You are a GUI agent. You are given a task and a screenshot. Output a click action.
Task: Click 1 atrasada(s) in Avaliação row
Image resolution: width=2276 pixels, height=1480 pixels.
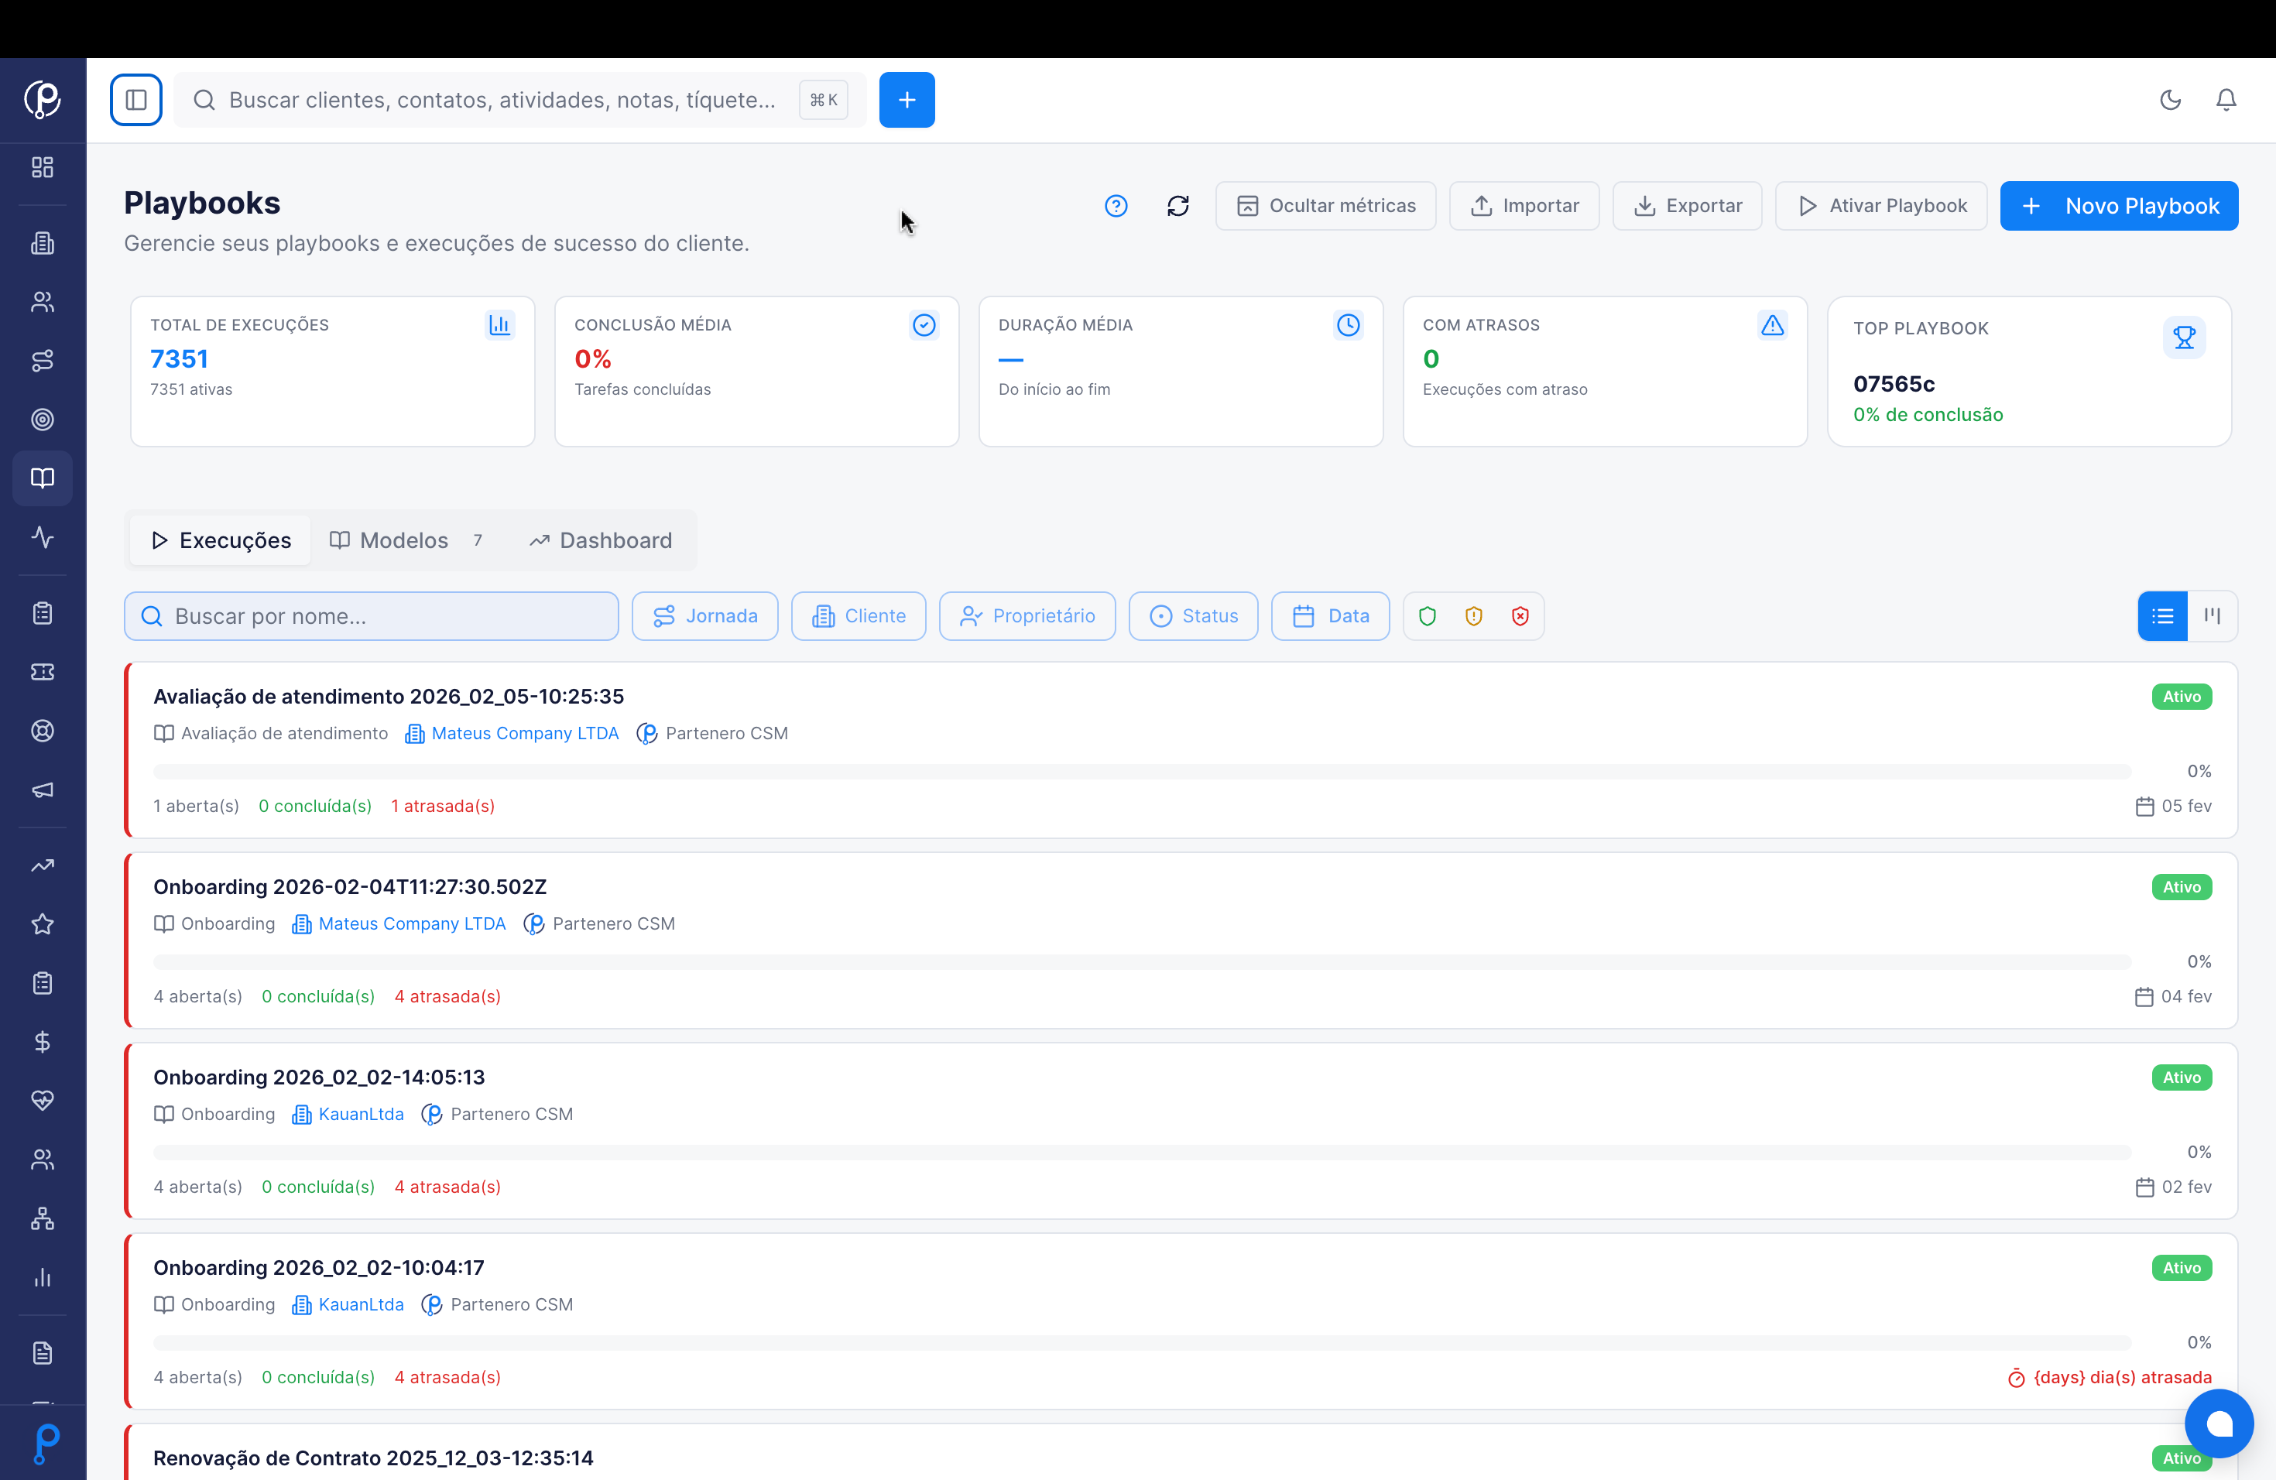tap(443, 806)
